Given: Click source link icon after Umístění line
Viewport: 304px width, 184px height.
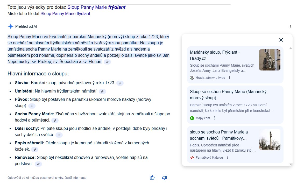Looking at the screenshot, I should click(x=102, y=91).
